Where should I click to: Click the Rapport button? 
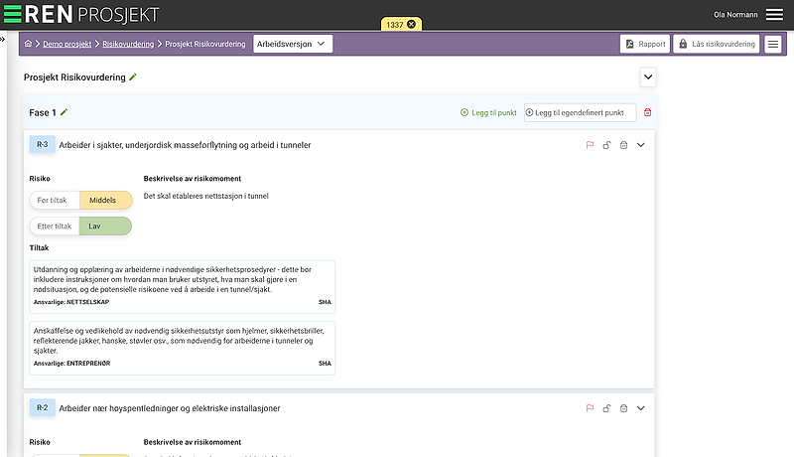(x=645, y=44)
